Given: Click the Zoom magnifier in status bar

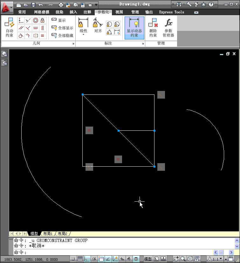Looking at the screenshot, I should 183,259.
